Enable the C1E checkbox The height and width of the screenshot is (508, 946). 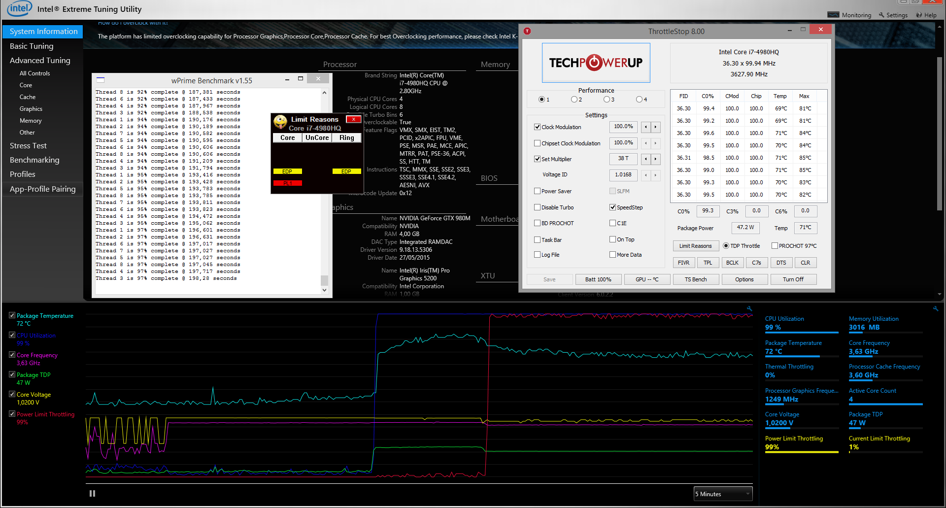coord(613,223)
